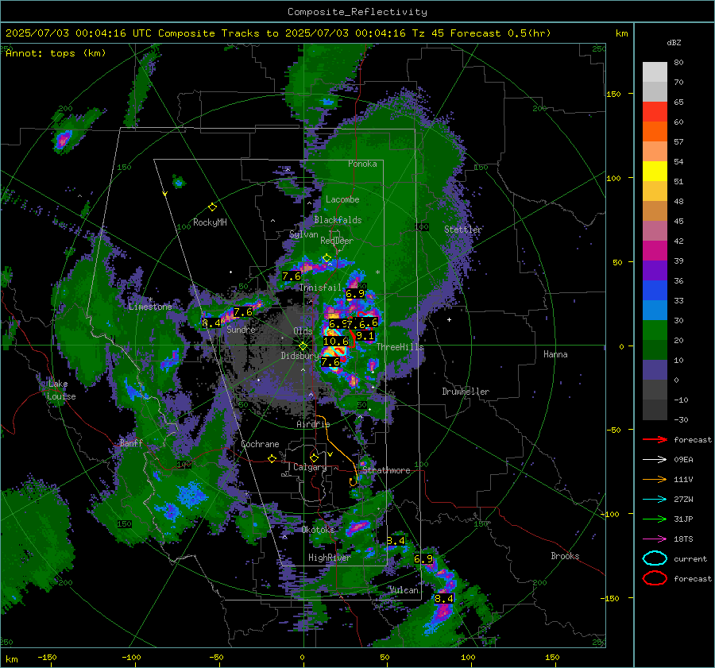Click the Vulcan town label

click(x=404, y=590)
